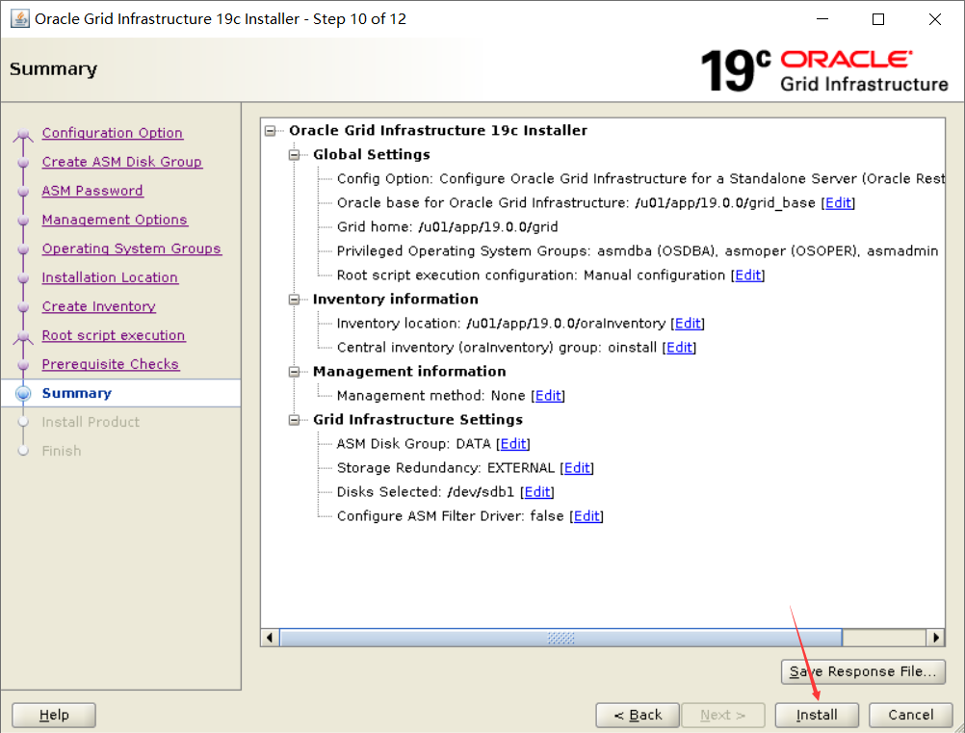Collapse the Management information section
965x733 pixels.
(x=294, y=372)
